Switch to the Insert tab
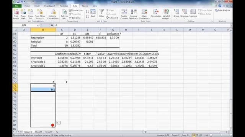Image resolution: width=245 pixels, height=137 pixels. point(37,6)
